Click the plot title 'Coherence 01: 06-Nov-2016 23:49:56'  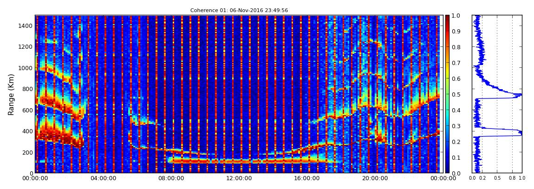[x=239, y=11]
